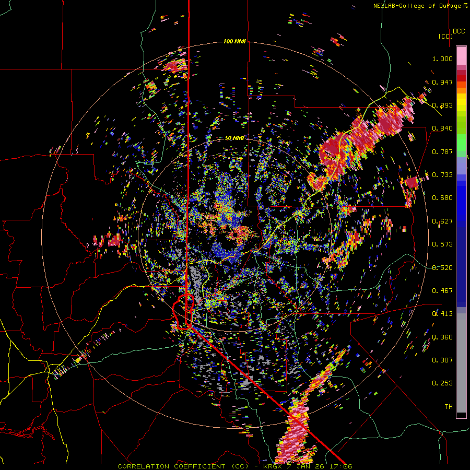Click the pink top segment of the color bar
The height and width of the screenshot is (470, 470).
pos(461,55)
